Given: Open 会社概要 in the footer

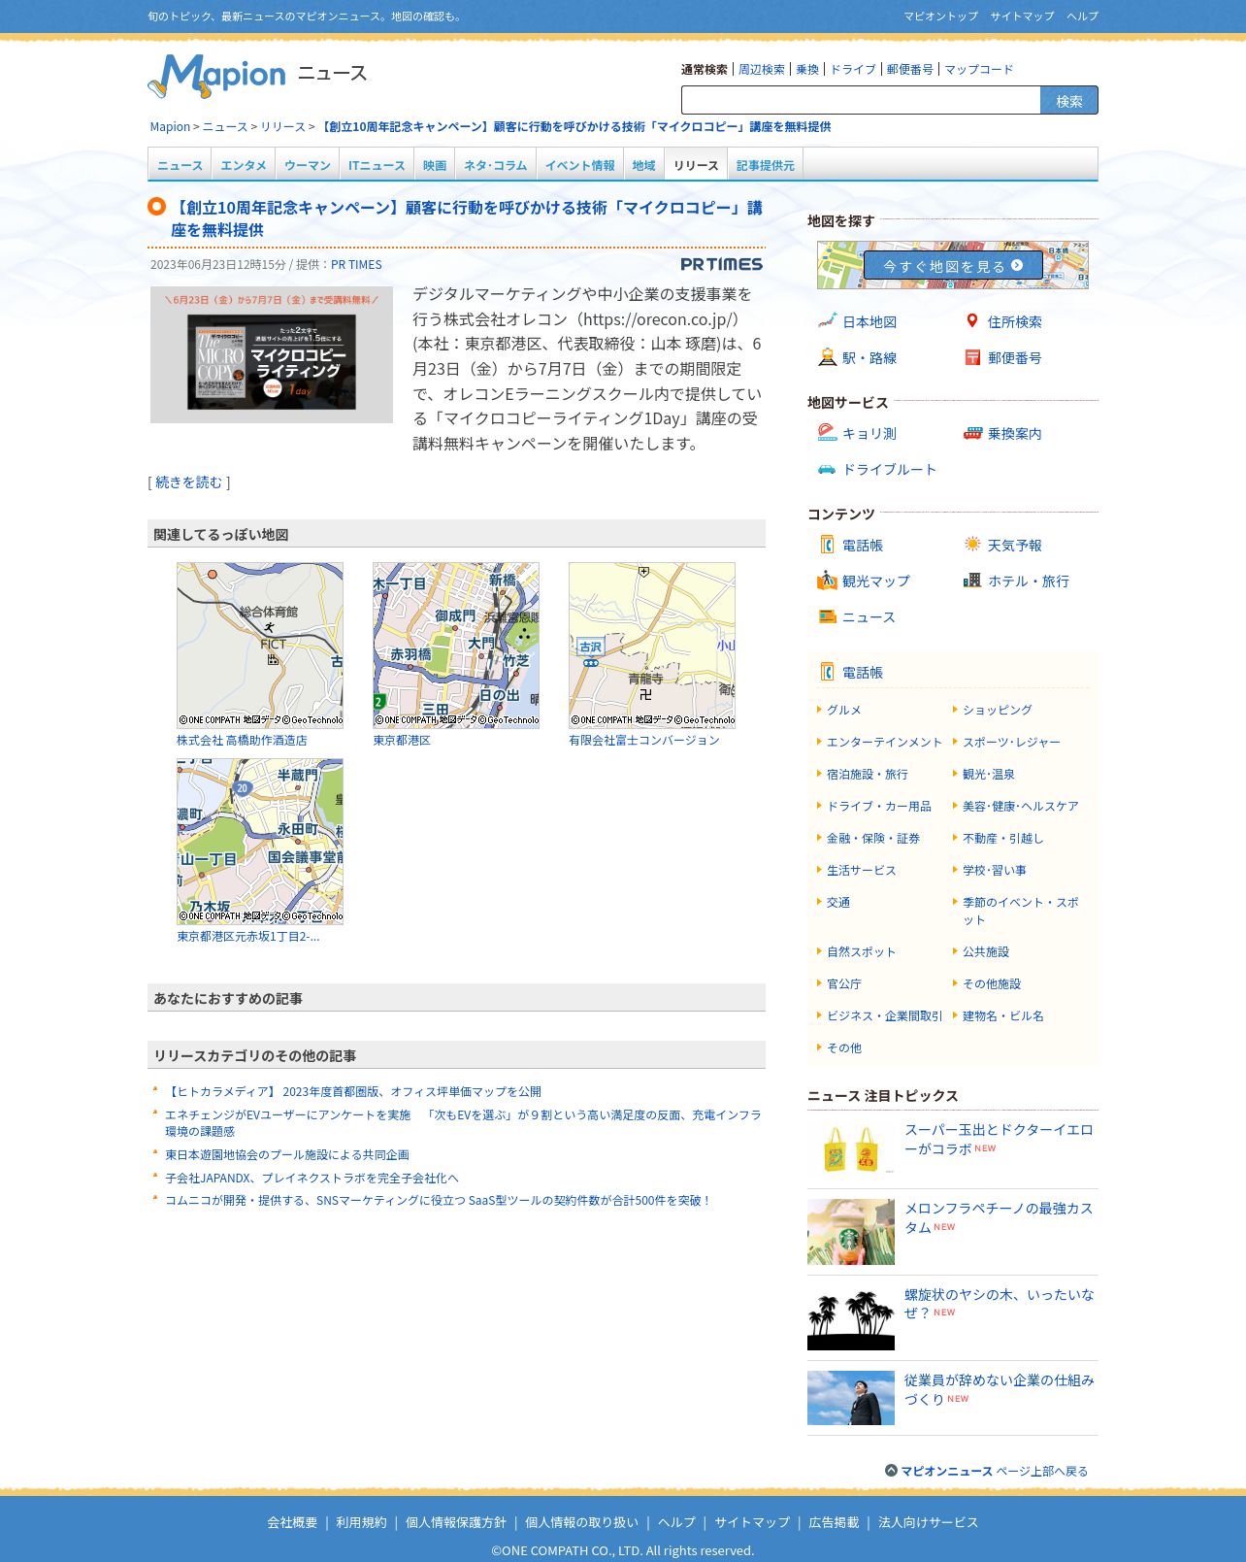Looking at the screenshot, I should pyautogui.click(x=292, y=1522).
